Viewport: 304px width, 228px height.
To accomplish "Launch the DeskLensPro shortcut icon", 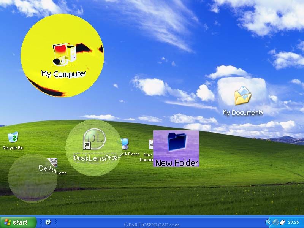I will [x=94, y=139].
